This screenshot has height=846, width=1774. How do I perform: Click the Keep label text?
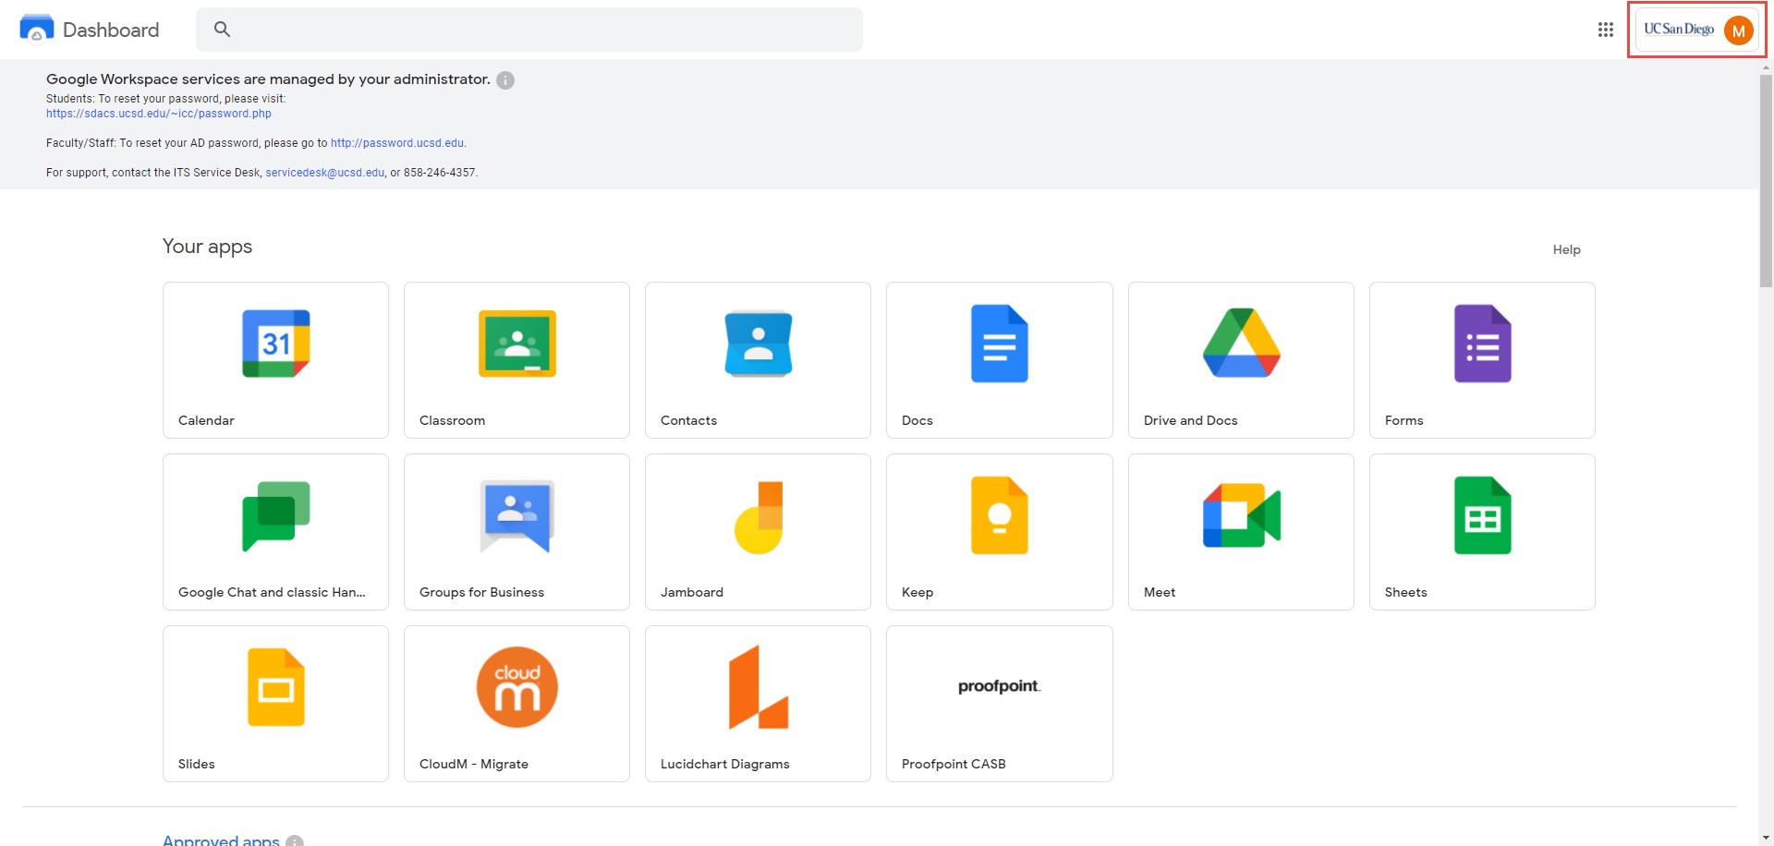coord(917,592)
